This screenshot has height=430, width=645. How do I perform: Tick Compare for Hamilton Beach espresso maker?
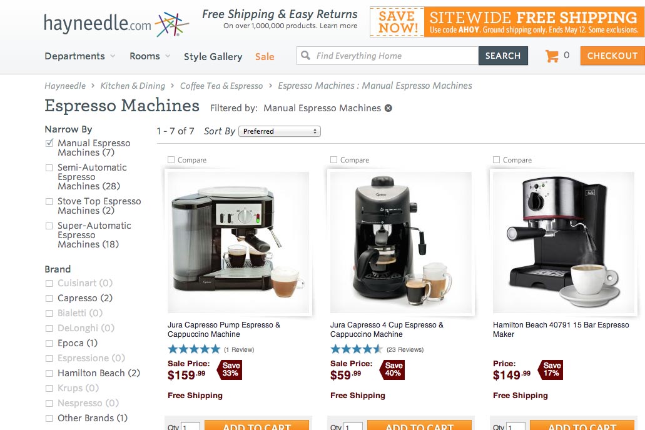point(497,159)
